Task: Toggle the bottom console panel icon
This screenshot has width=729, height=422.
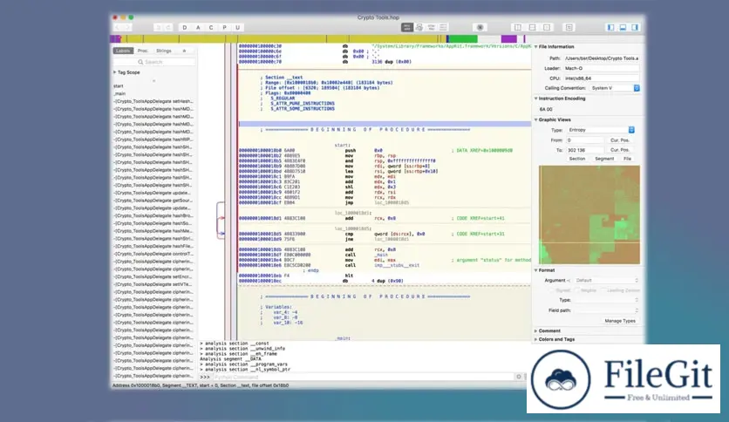Action: click(x=623, y=27)
